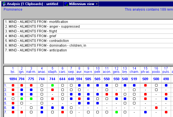Click row label 4. in grid
This screenshot has height=117, width=173.
[6, 99]
